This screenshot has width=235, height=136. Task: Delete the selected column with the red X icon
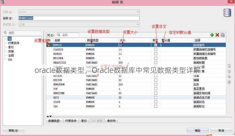pos(217,35)
